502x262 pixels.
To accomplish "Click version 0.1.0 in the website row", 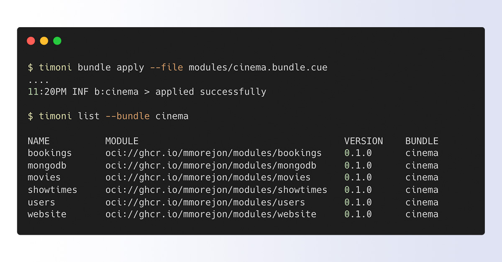I will pos(358,214).
